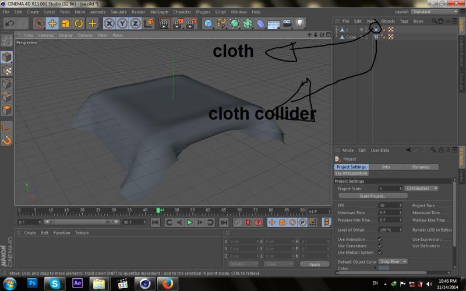466x291 pixels.
Task: Toggle X axis lock
Action: (109, 23)
